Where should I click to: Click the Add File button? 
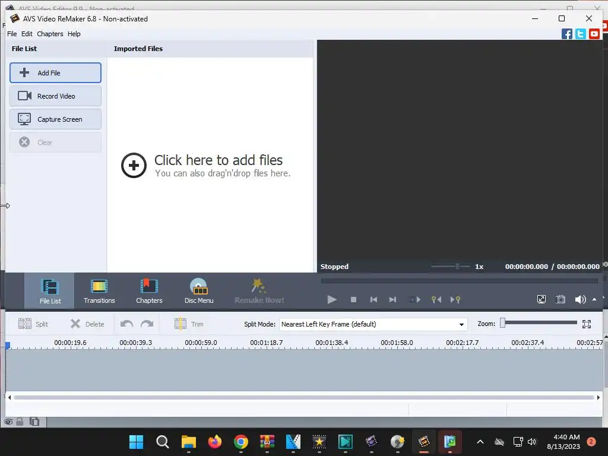coord(55,73)
